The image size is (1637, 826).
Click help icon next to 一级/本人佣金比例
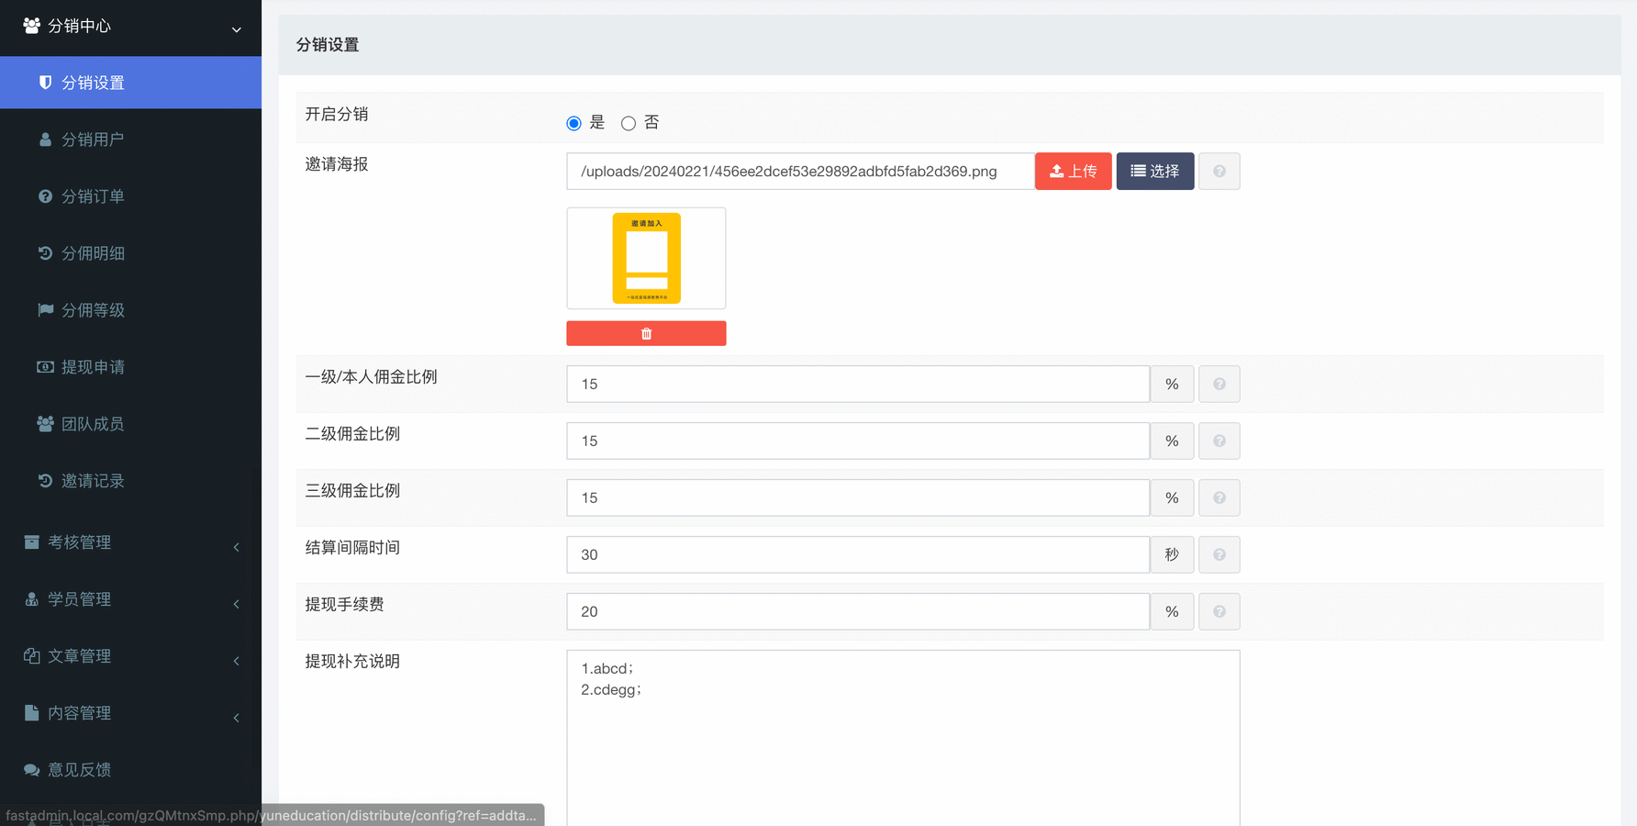click(x=1219, y=385)
